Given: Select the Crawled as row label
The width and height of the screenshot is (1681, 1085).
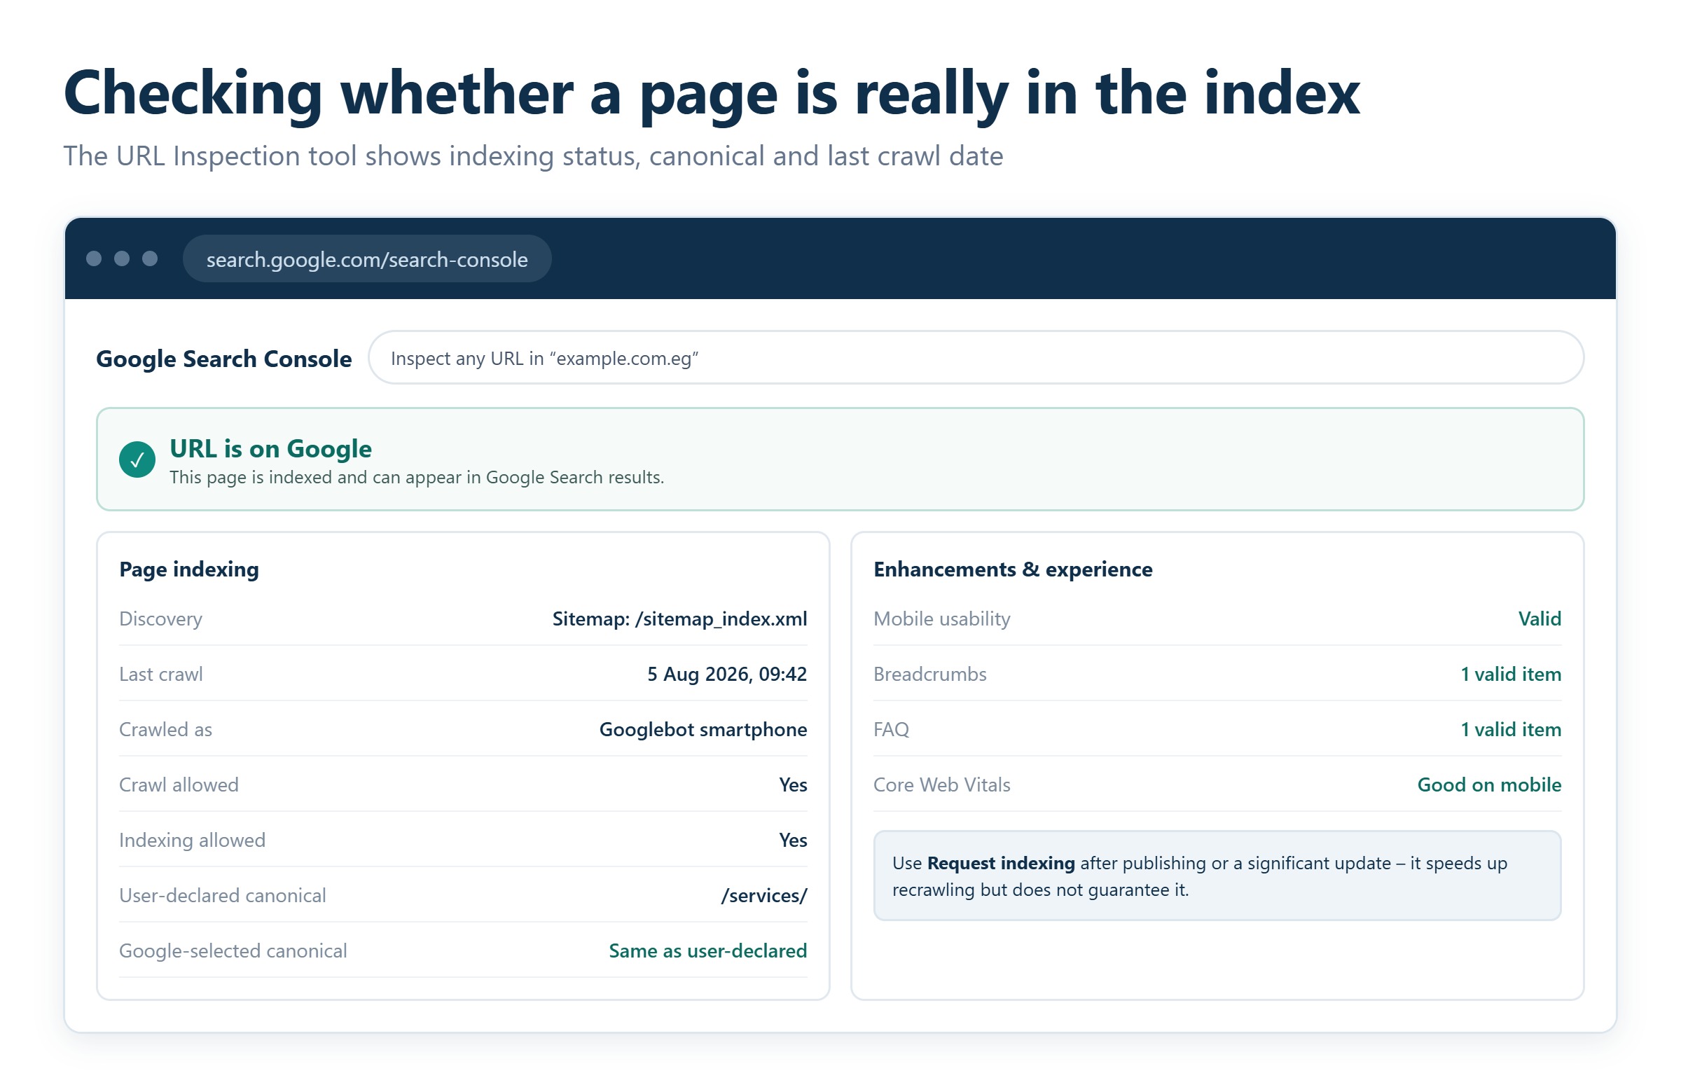Looking at the screenshot, I should click(165, 729).
